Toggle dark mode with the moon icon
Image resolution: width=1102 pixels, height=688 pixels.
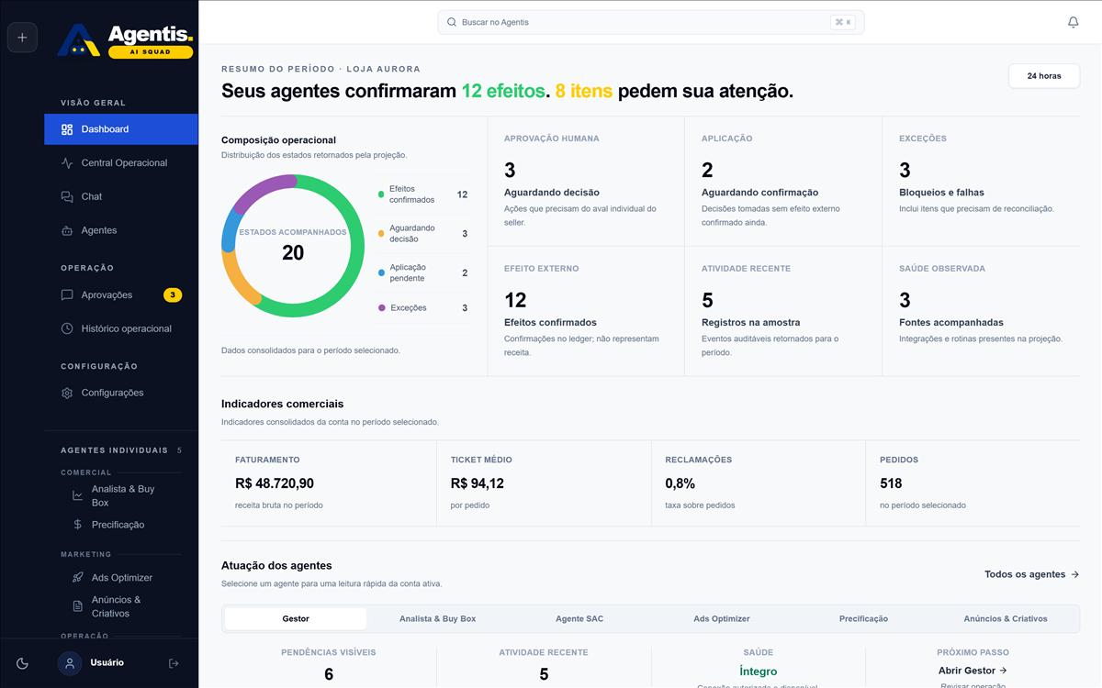pyautogui.click(x=23, y=663)
